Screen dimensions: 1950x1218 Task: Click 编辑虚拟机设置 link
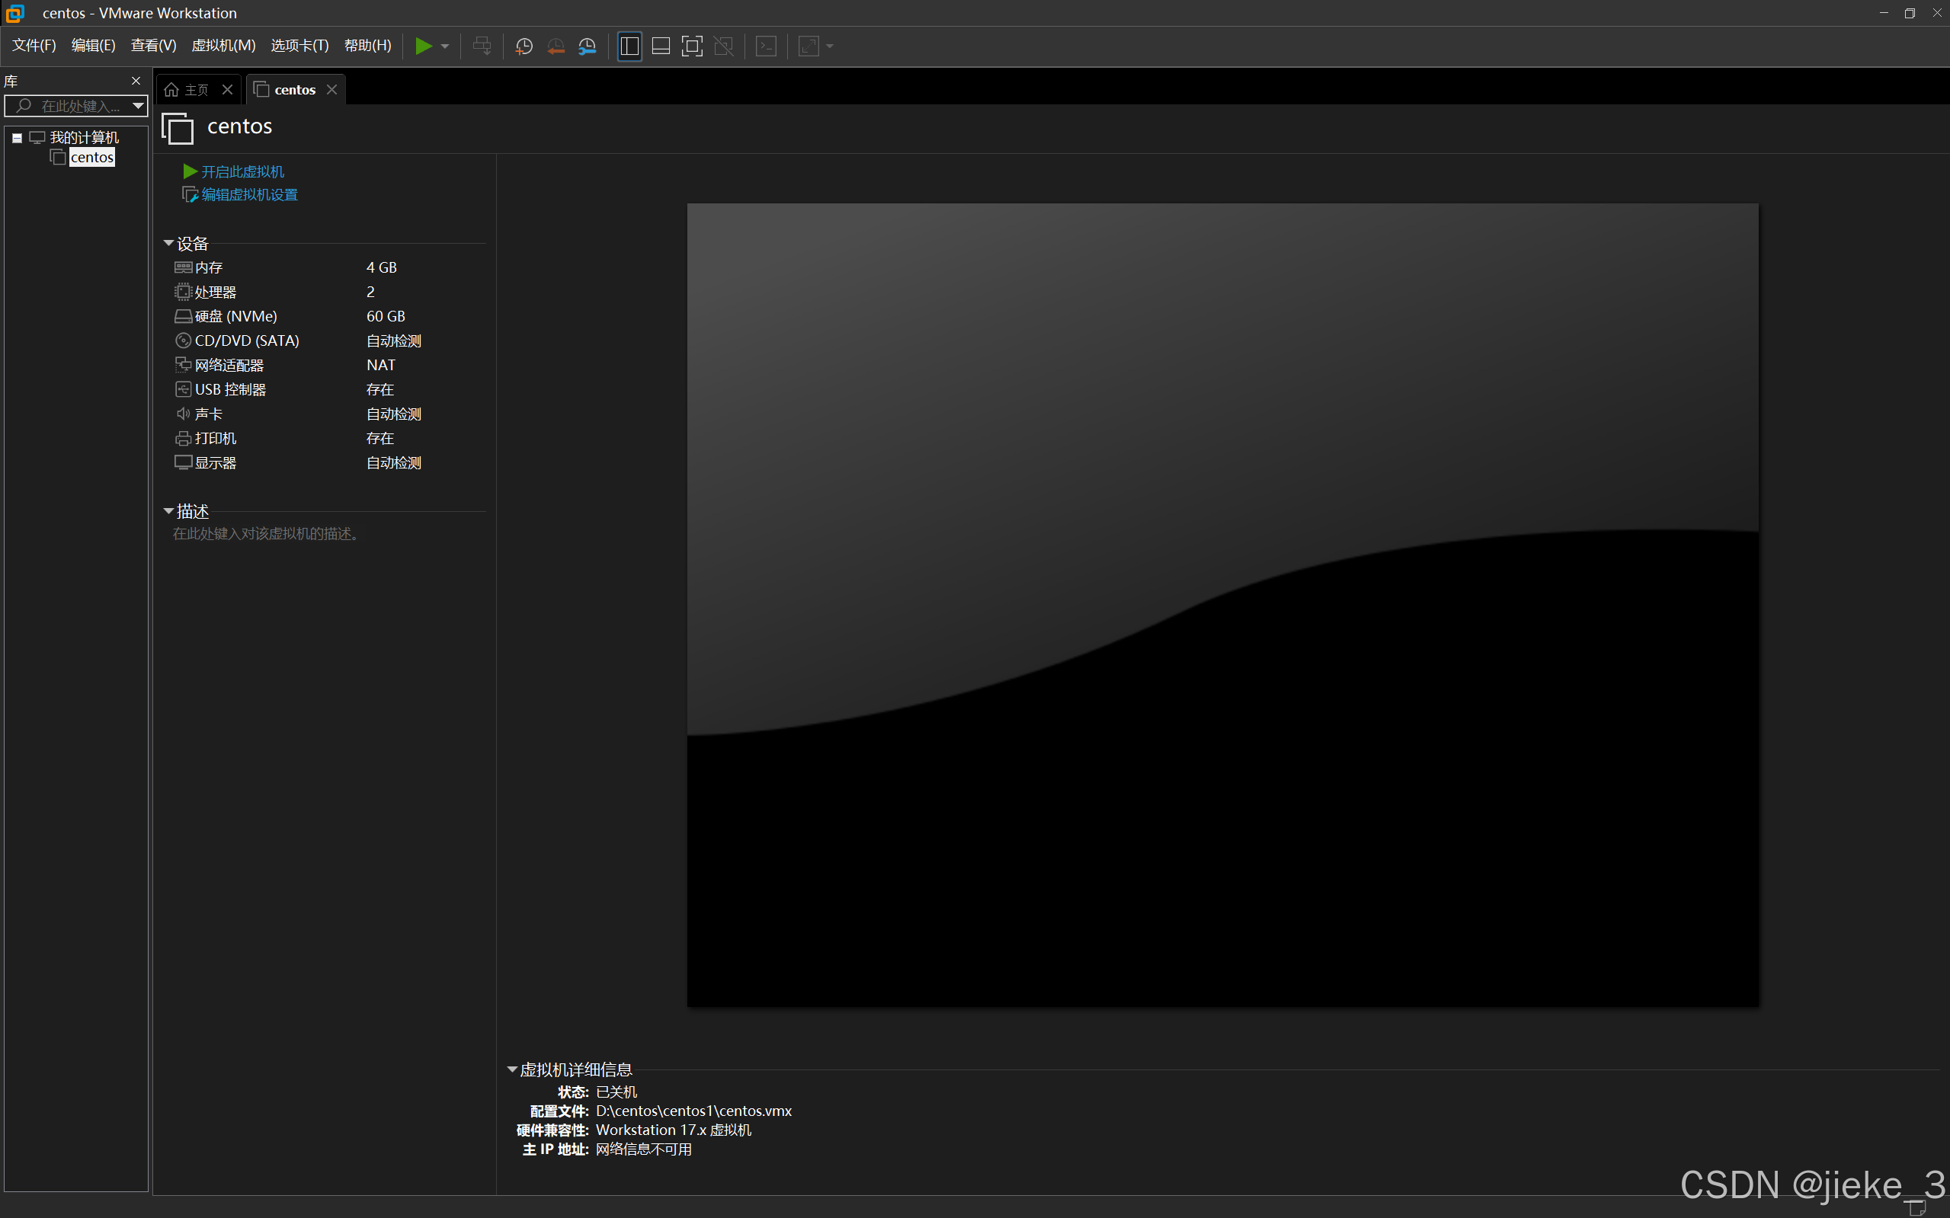[x=249, y=195]
